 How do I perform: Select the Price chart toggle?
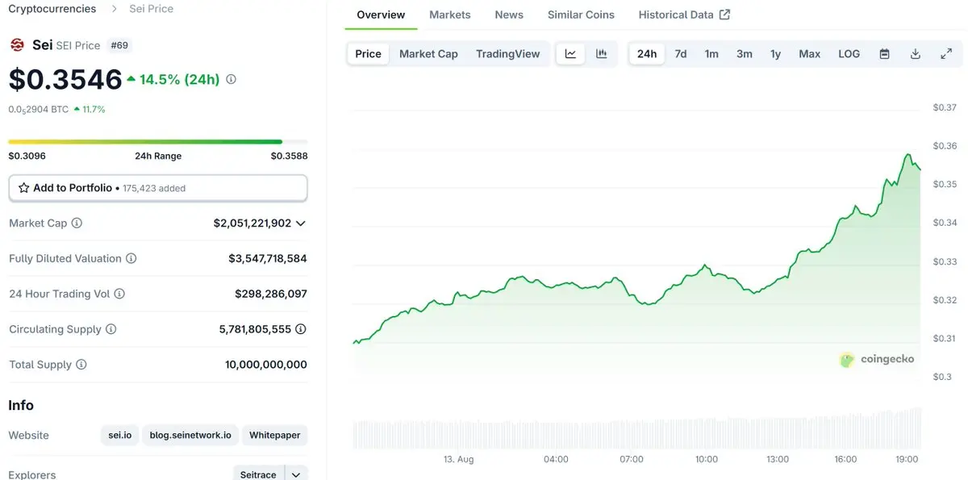pos(368,54)
